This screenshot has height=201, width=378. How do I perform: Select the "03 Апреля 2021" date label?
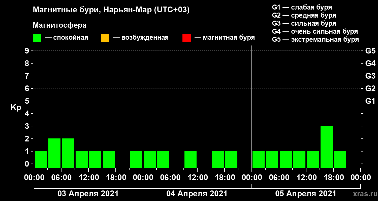click(x=88, y=194)
